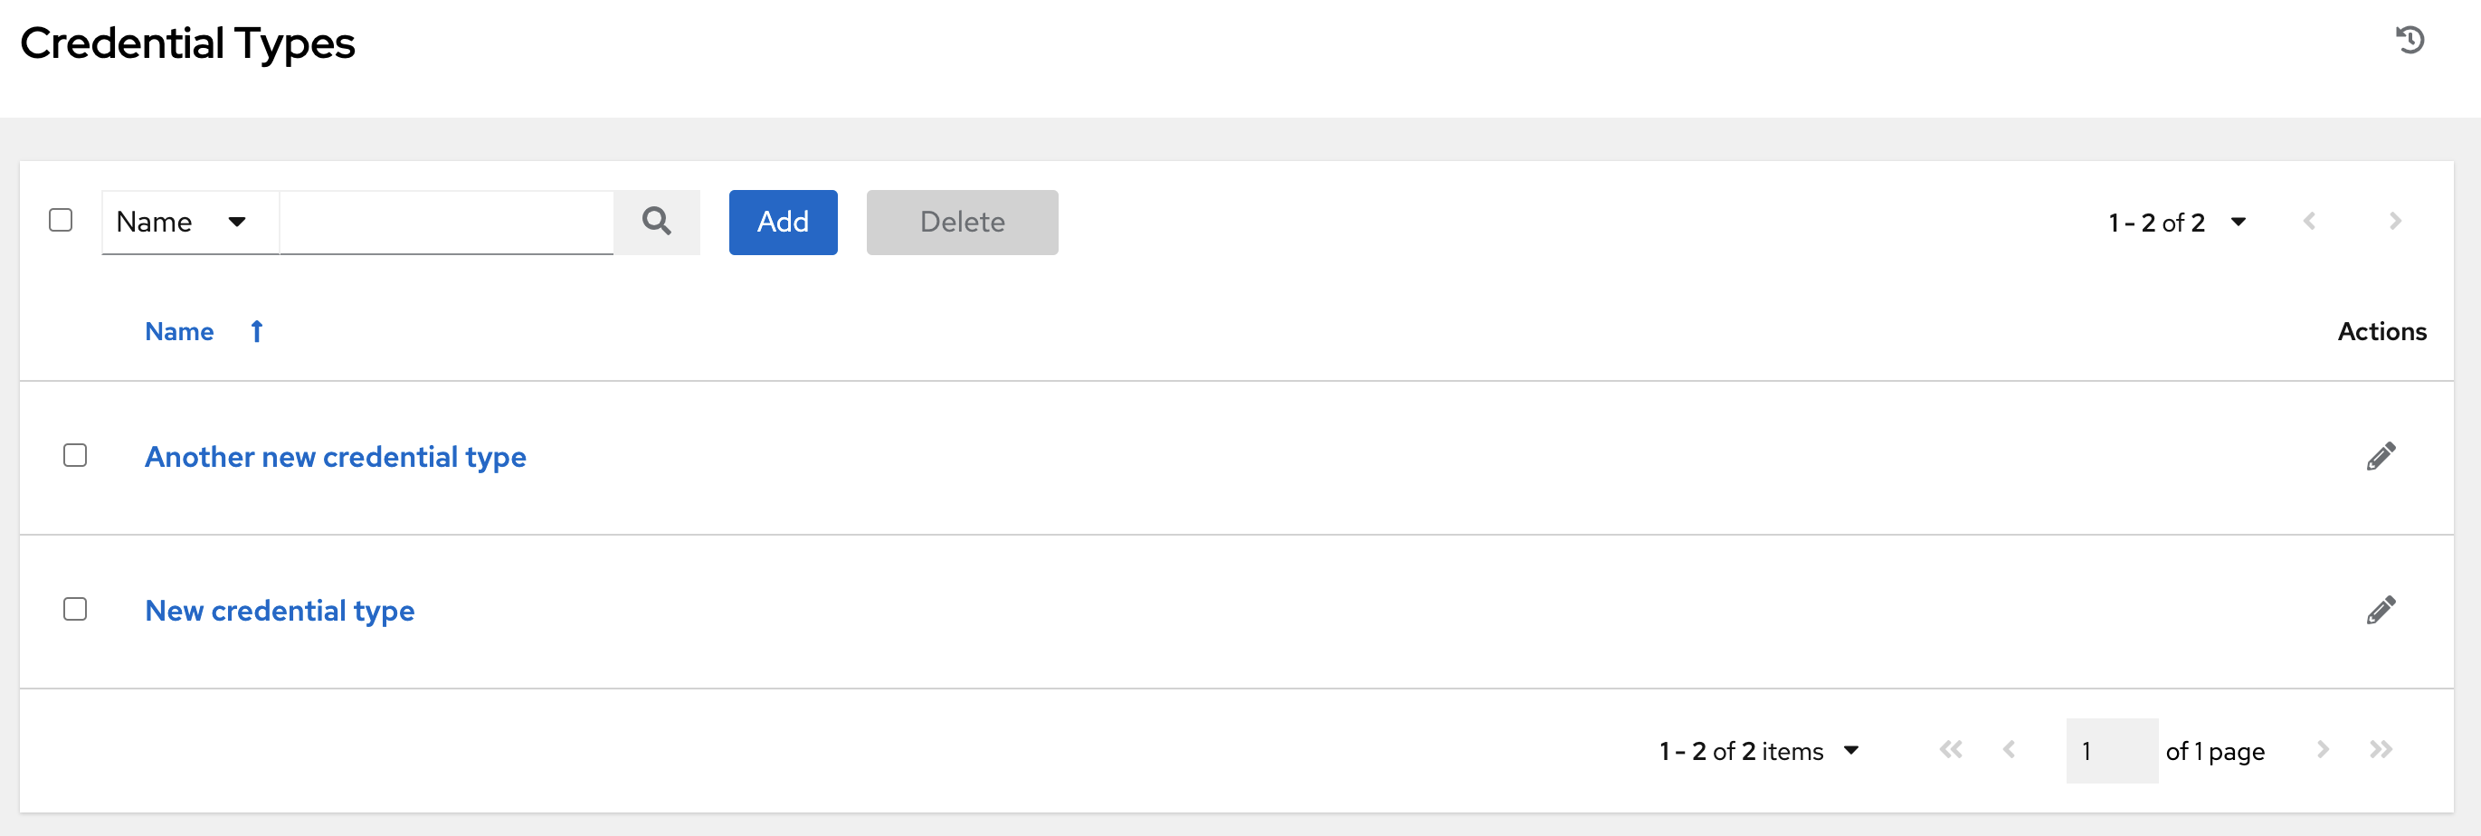
Task: Click the disabled Delete button
Action: coord(962,222)
